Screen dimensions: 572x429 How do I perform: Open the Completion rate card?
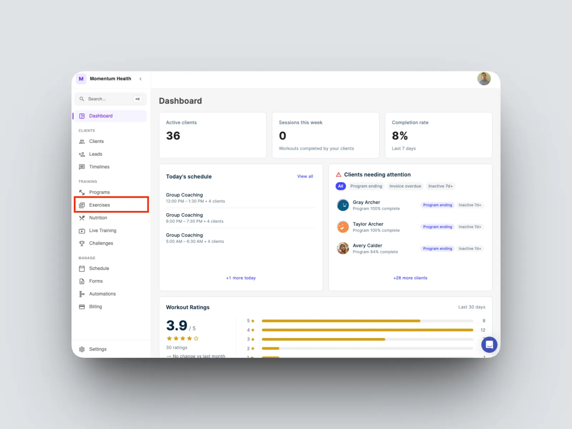[439, 135]
